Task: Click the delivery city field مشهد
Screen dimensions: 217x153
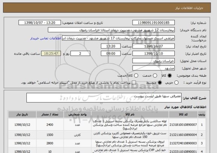Action: (153, 68)
